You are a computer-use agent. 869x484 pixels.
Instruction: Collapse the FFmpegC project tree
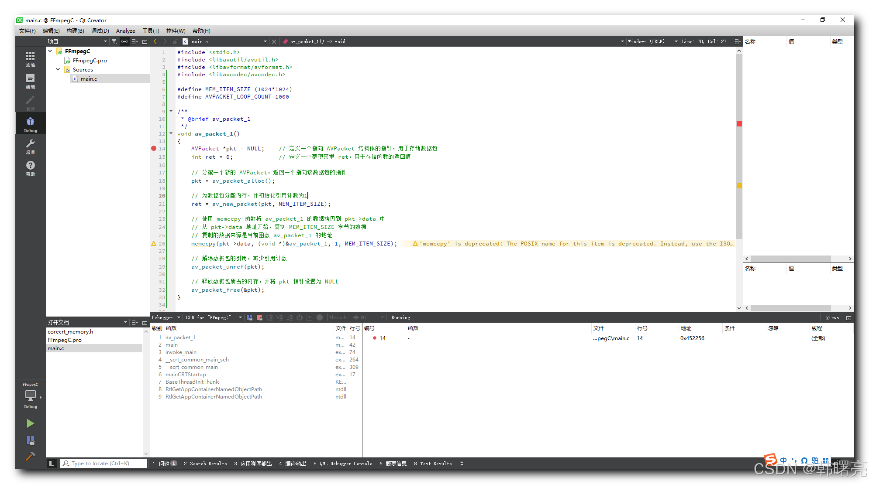50,51
